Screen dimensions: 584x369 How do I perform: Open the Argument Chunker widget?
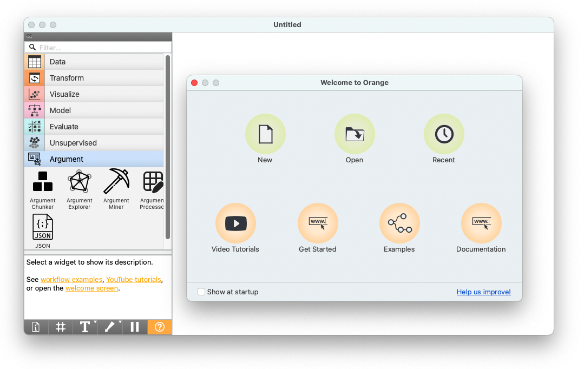(42, 190)
